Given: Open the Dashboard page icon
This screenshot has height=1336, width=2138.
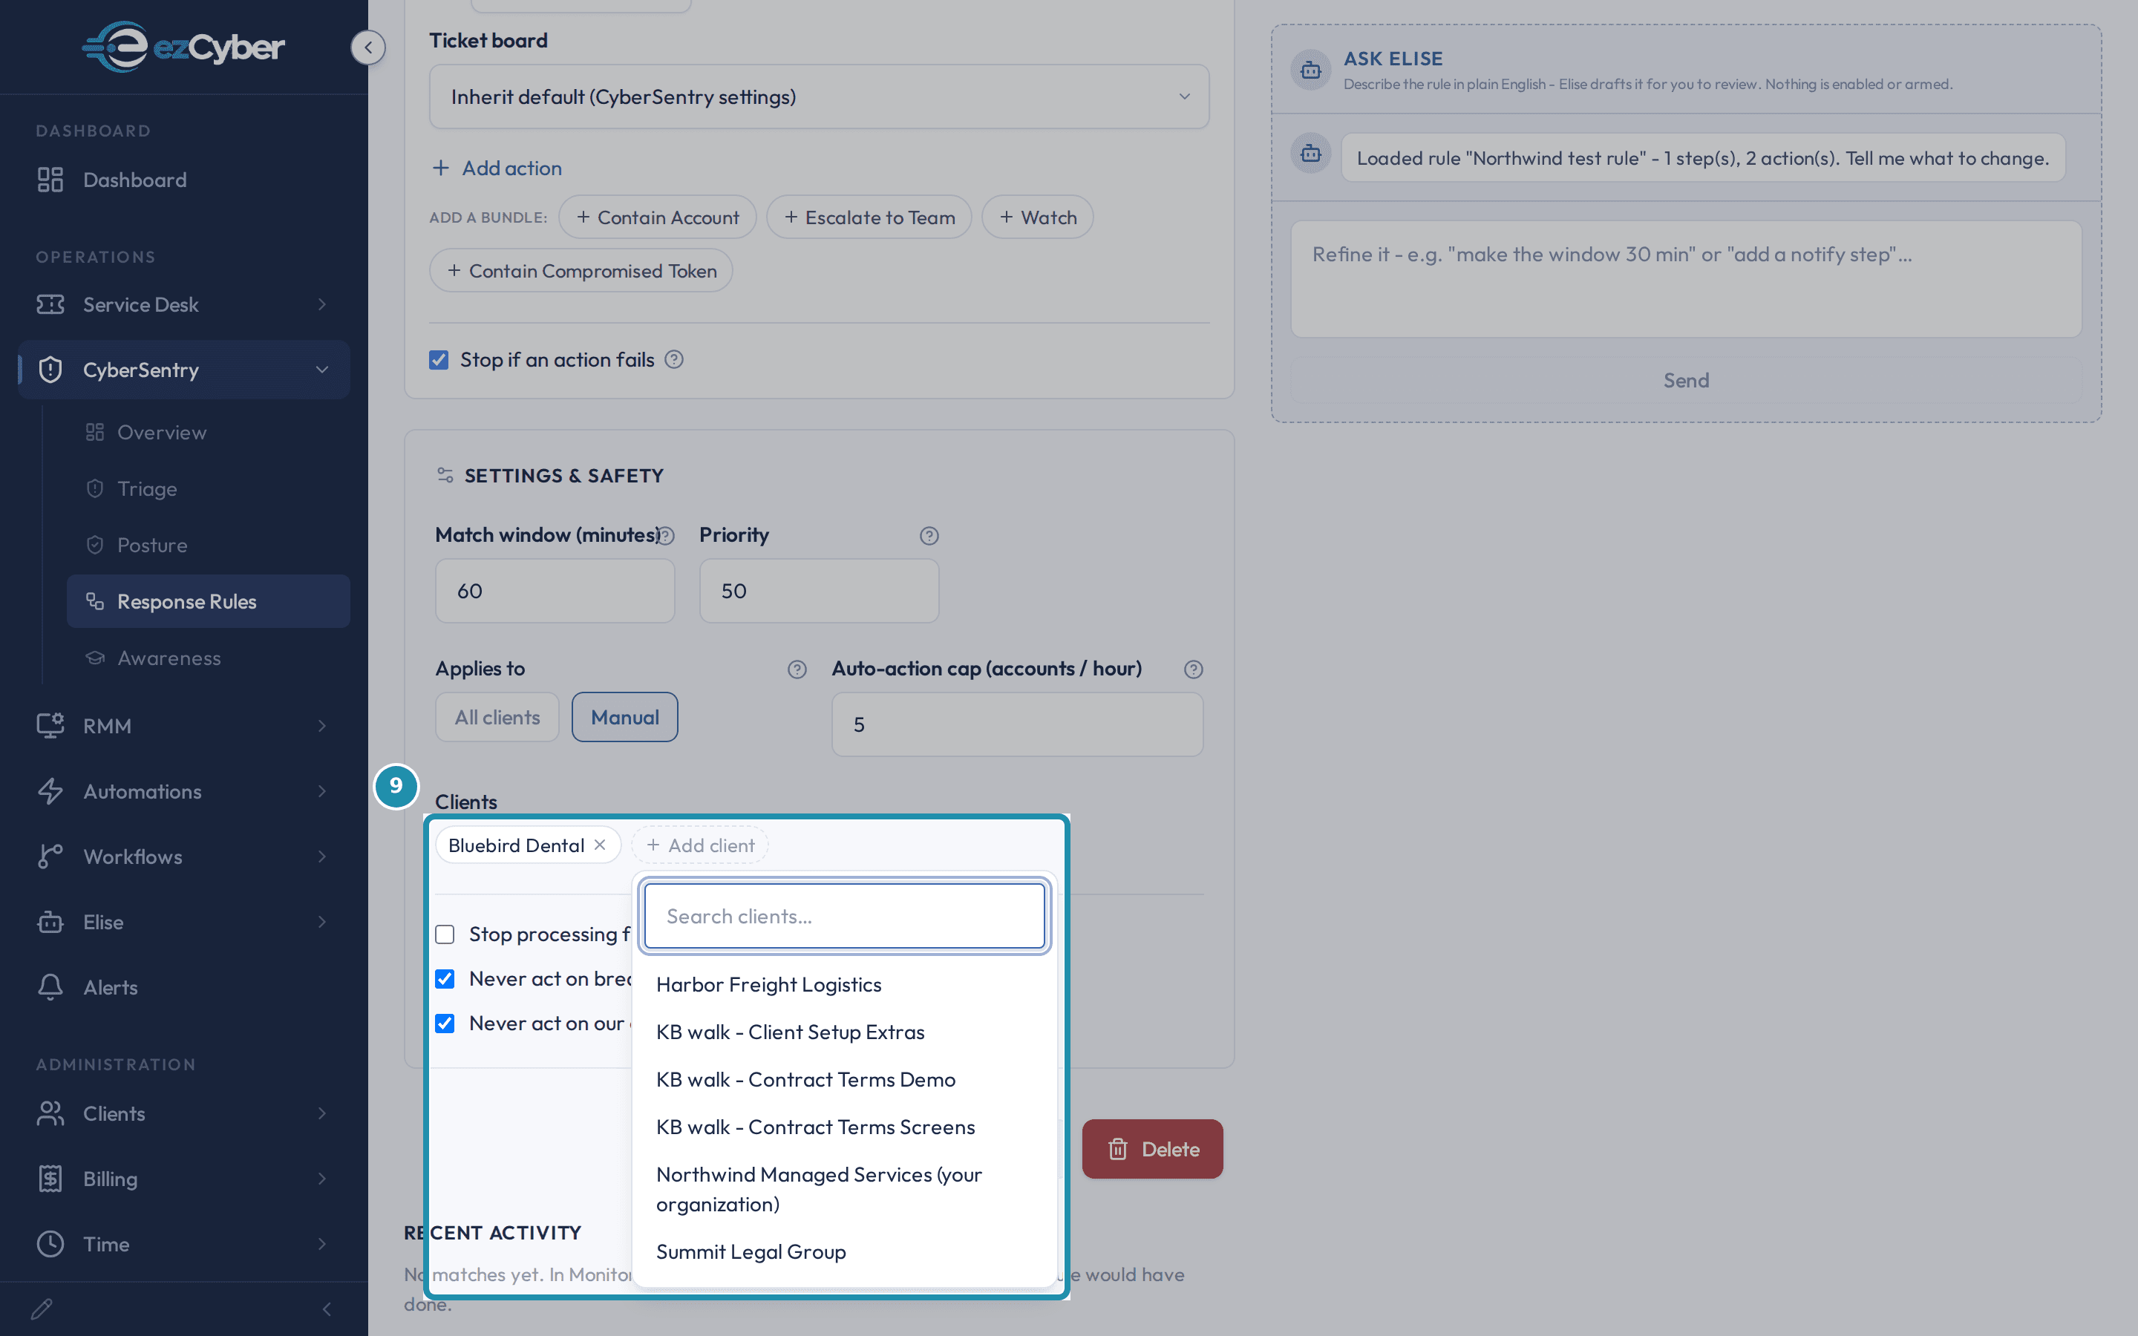Looking at the screenshot, I should tap(50, 180).
